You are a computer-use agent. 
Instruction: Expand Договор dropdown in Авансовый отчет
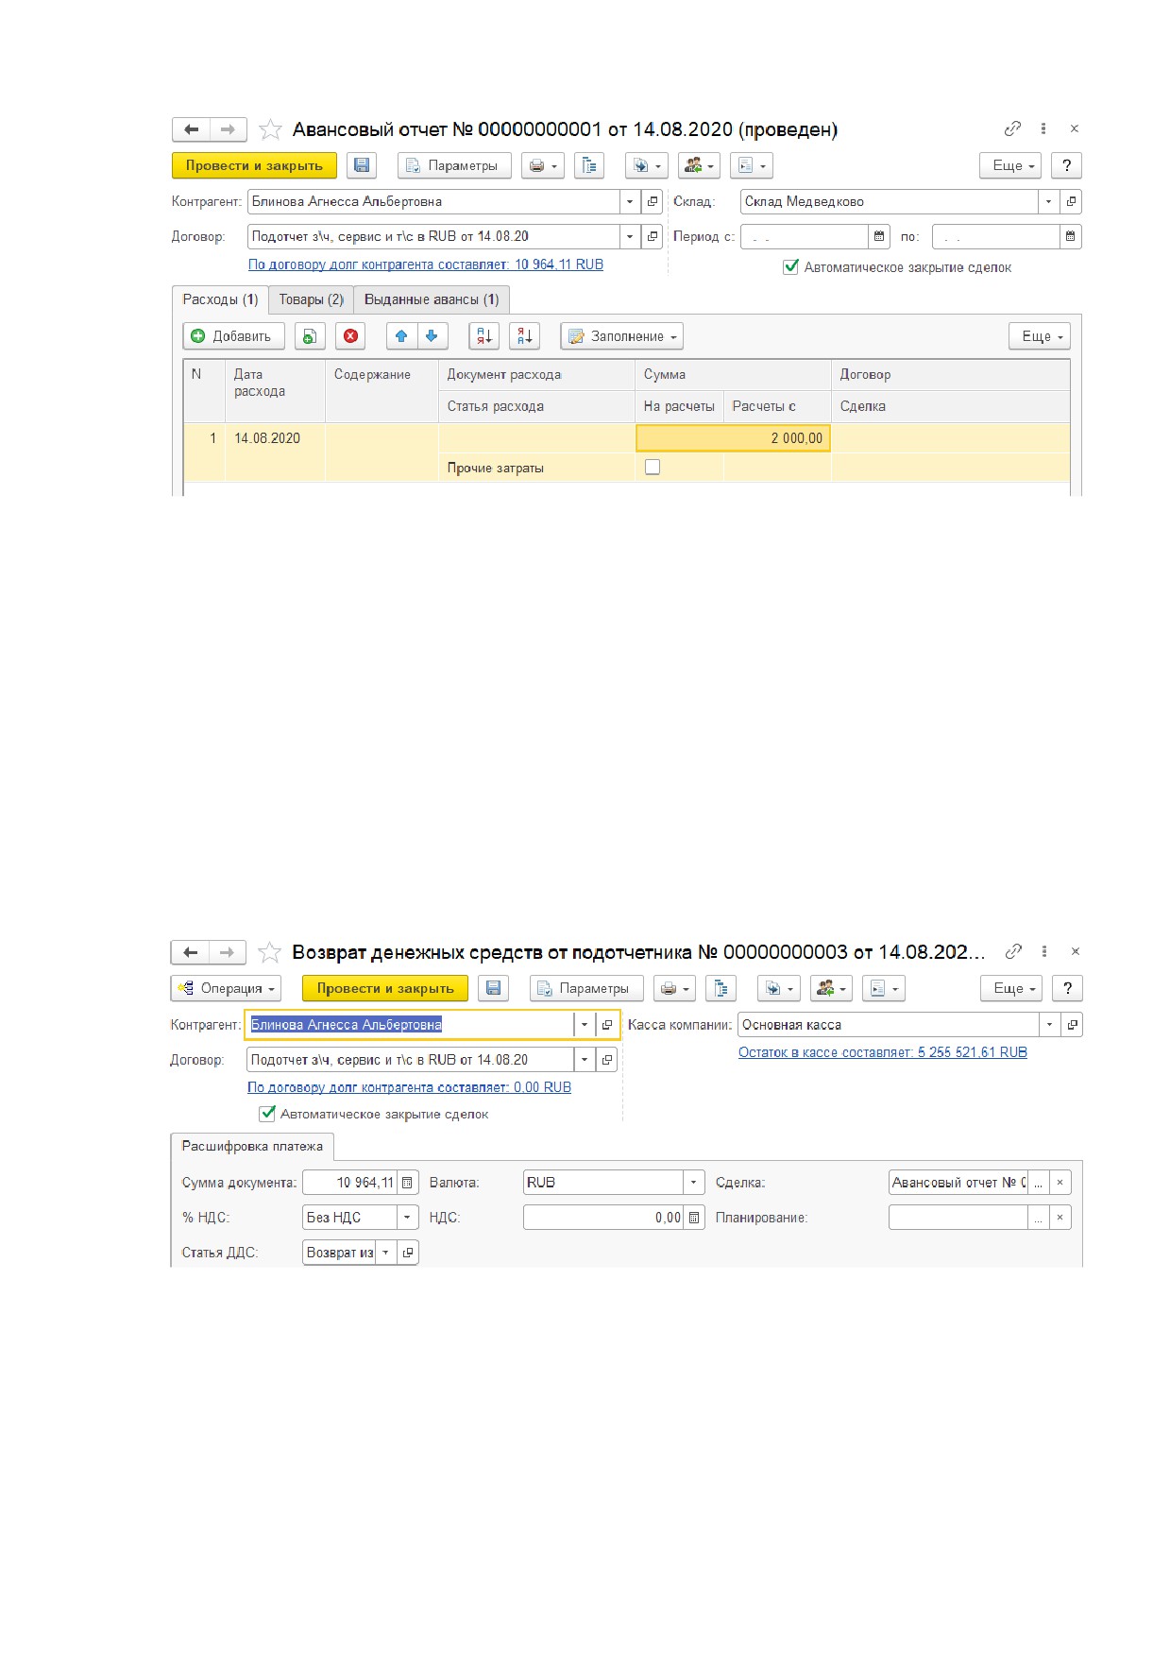630,236
